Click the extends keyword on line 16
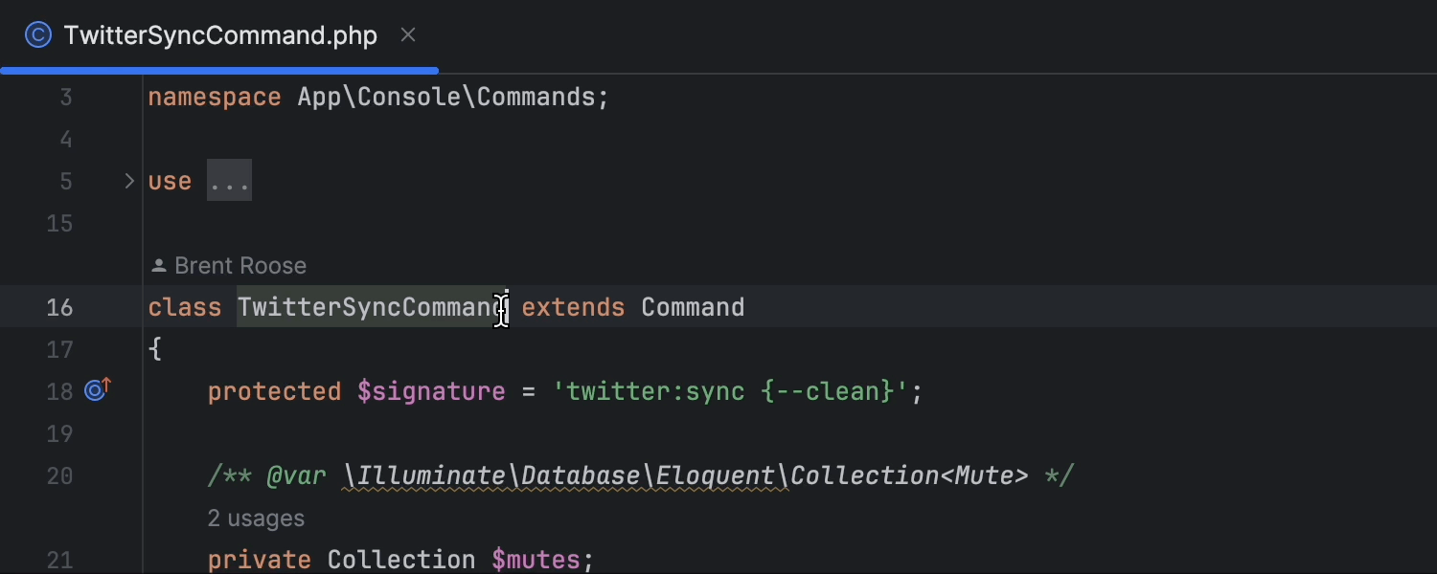This screenshot has height=574, width=1437. [573, 307]
